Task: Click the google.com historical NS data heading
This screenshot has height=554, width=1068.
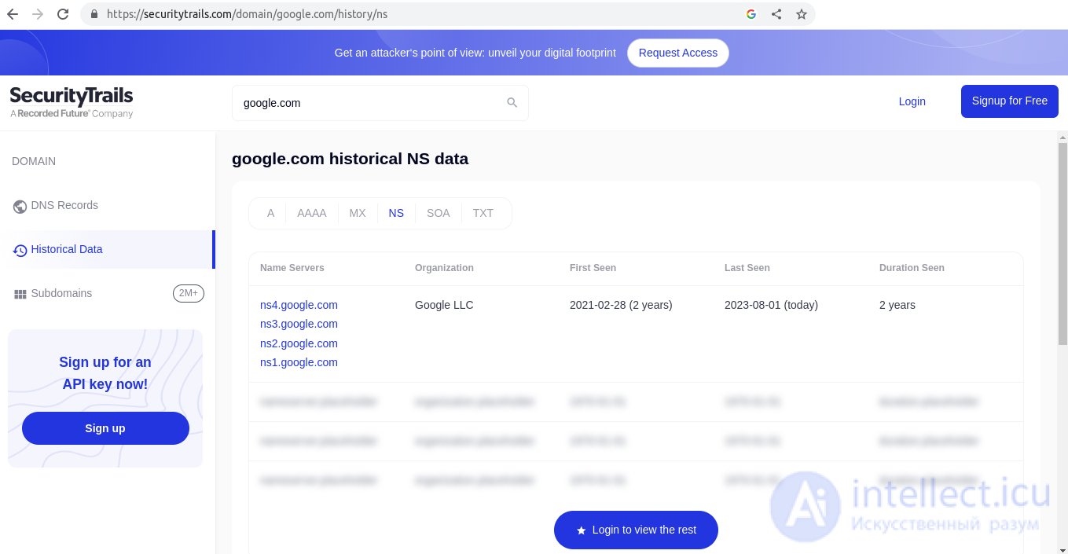Action: coord(350,159)
